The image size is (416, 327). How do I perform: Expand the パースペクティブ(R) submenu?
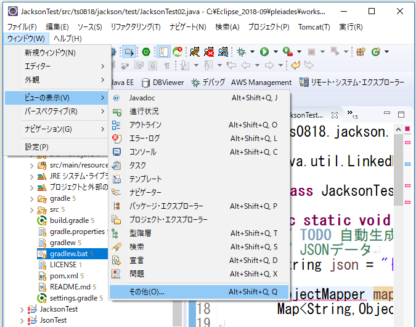coord(57,111)
